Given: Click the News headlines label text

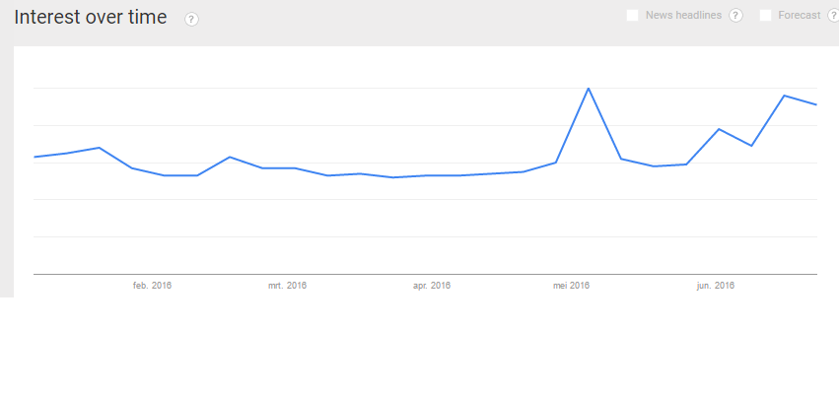Looking at the screenshot, I should (x=683, y=15).
